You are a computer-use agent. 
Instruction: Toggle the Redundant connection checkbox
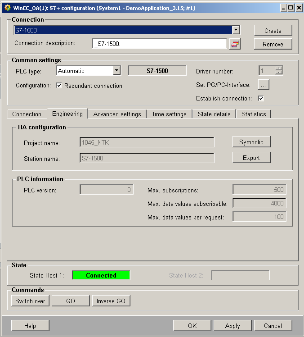click(59, 86)
